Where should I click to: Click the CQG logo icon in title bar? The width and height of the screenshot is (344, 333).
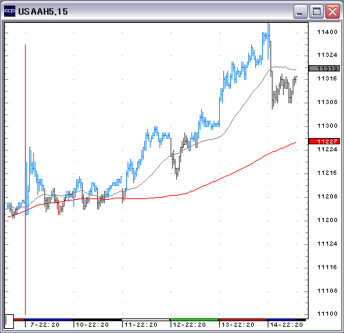point(10,11)
